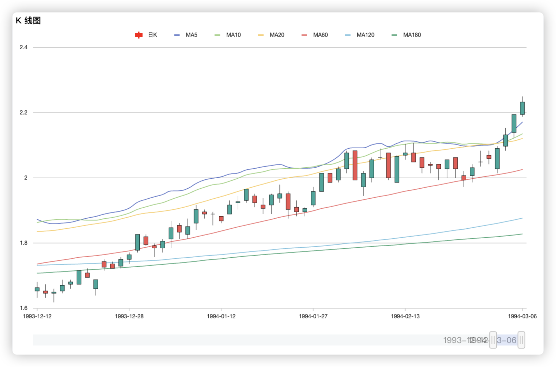Toggle MA180 green legend entry
556x367 pixels.
tap(406, 35)
